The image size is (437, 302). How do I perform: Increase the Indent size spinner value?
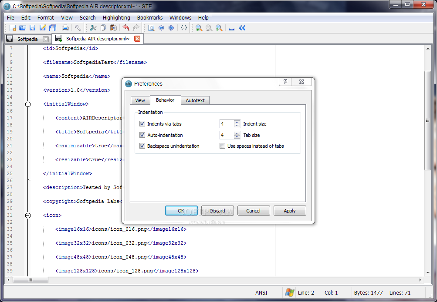point(237,122)
